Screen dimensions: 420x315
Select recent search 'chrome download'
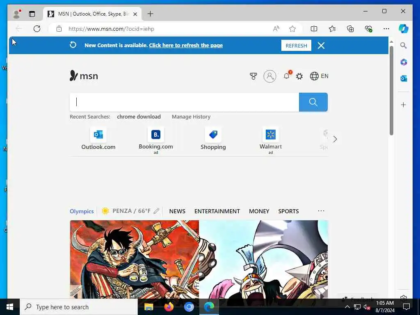[139, 117]
